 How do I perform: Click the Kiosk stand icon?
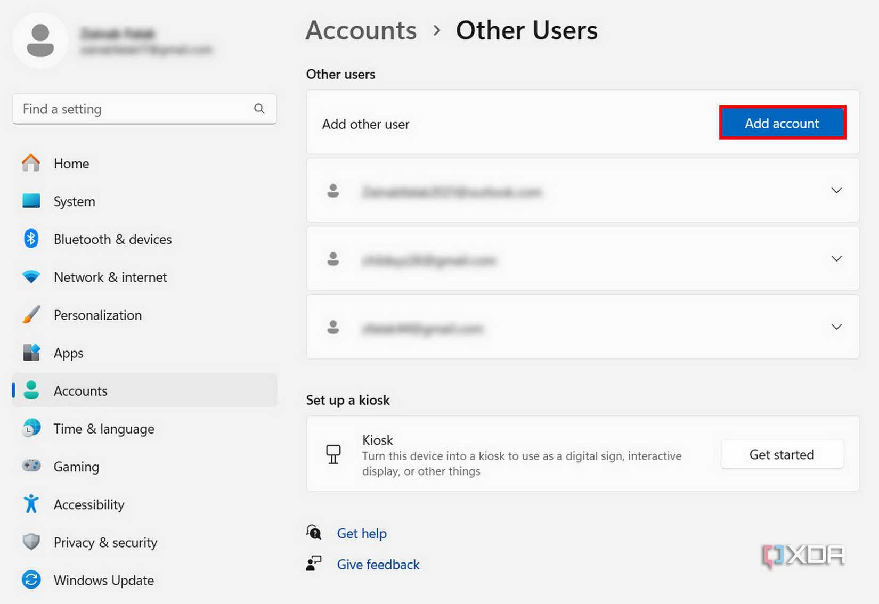(x=333, y=454)
